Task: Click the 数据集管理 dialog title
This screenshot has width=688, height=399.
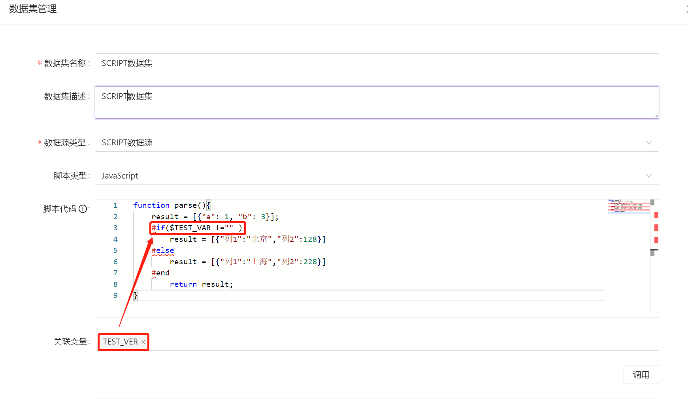Action: [x=33, y=9]
